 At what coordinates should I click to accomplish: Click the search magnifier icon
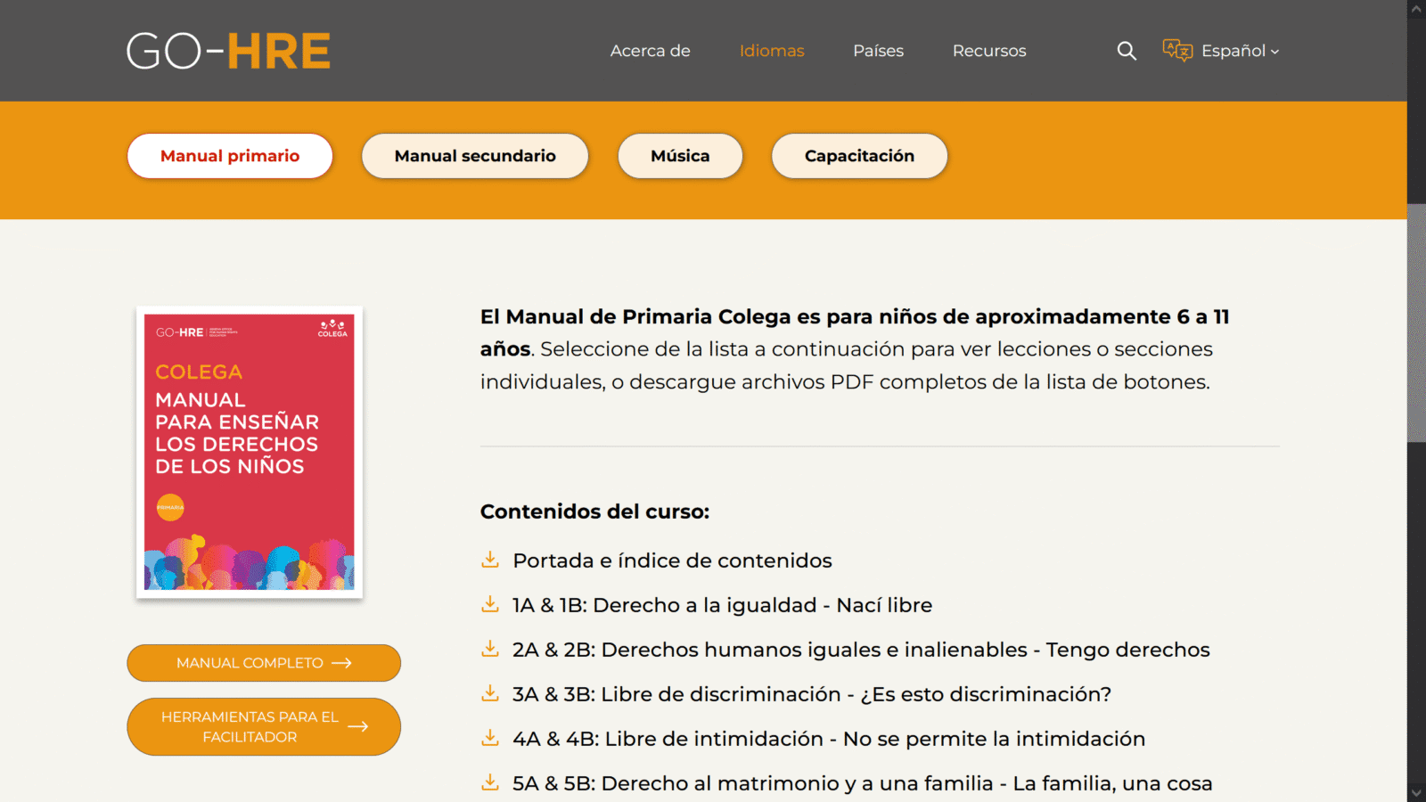(x=1127, y=51)
